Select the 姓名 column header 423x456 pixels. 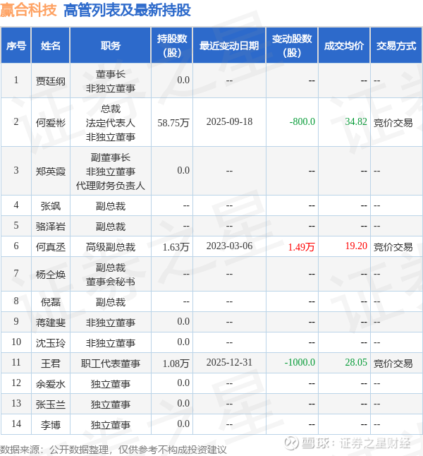point(51,45)
